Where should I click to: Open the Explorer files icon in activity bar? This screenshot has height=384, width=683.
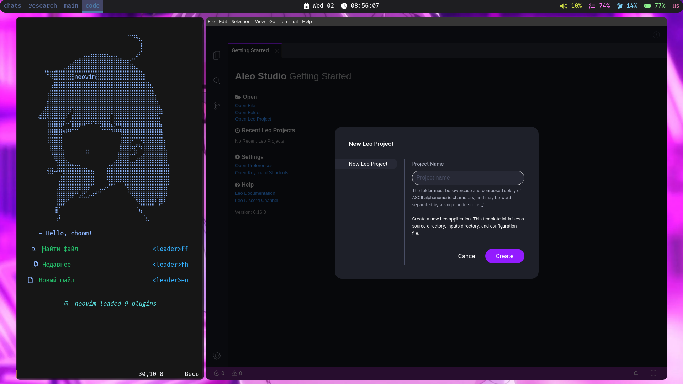(217, 55)
